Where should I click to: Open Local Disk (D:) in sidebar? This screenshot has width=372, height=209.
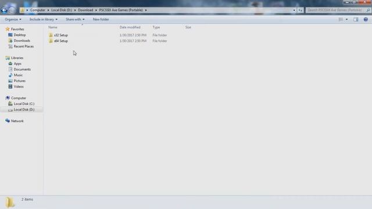pos(24,110)
